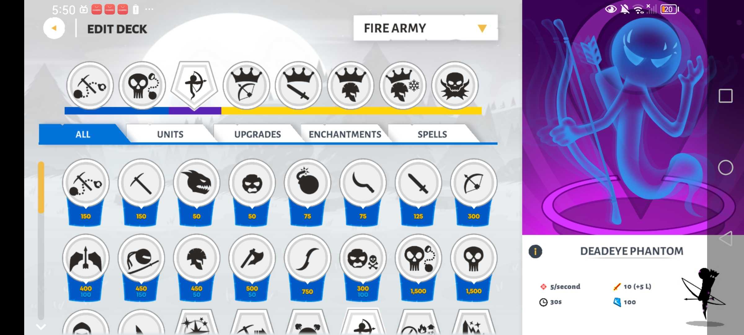The width and height of the screenshot is (744, 335).
Task: Open the FIRE ARMY deck dropdown
Action: point(426,28)
